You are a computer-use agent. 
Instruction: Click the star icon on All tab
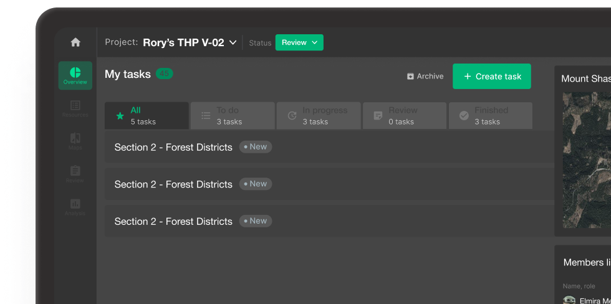coord(120,116)
